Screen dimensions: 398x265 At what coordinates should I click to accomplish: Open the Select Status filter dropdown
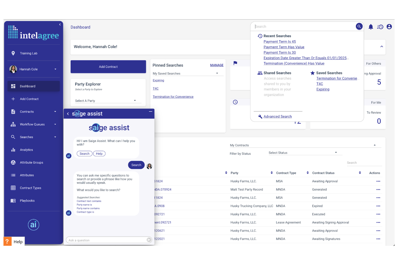[305, 153]
